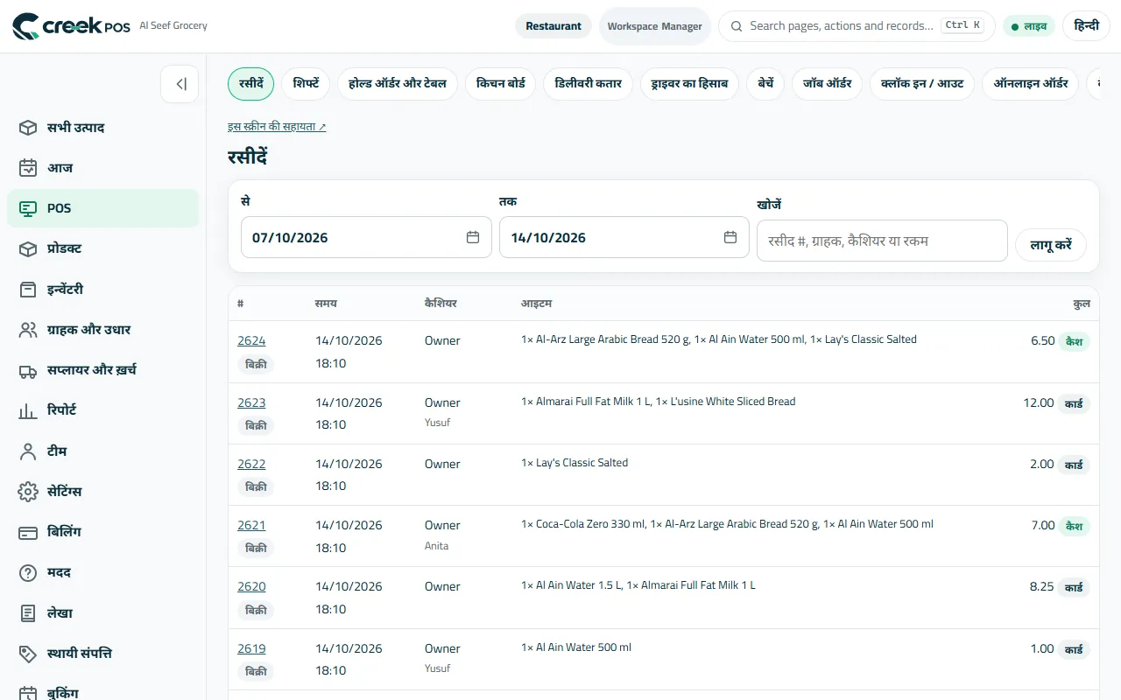The height and width of the screenshot is (700, 1121).
Task: Click the लाइव status badge
Action: tap(1029, 26)
